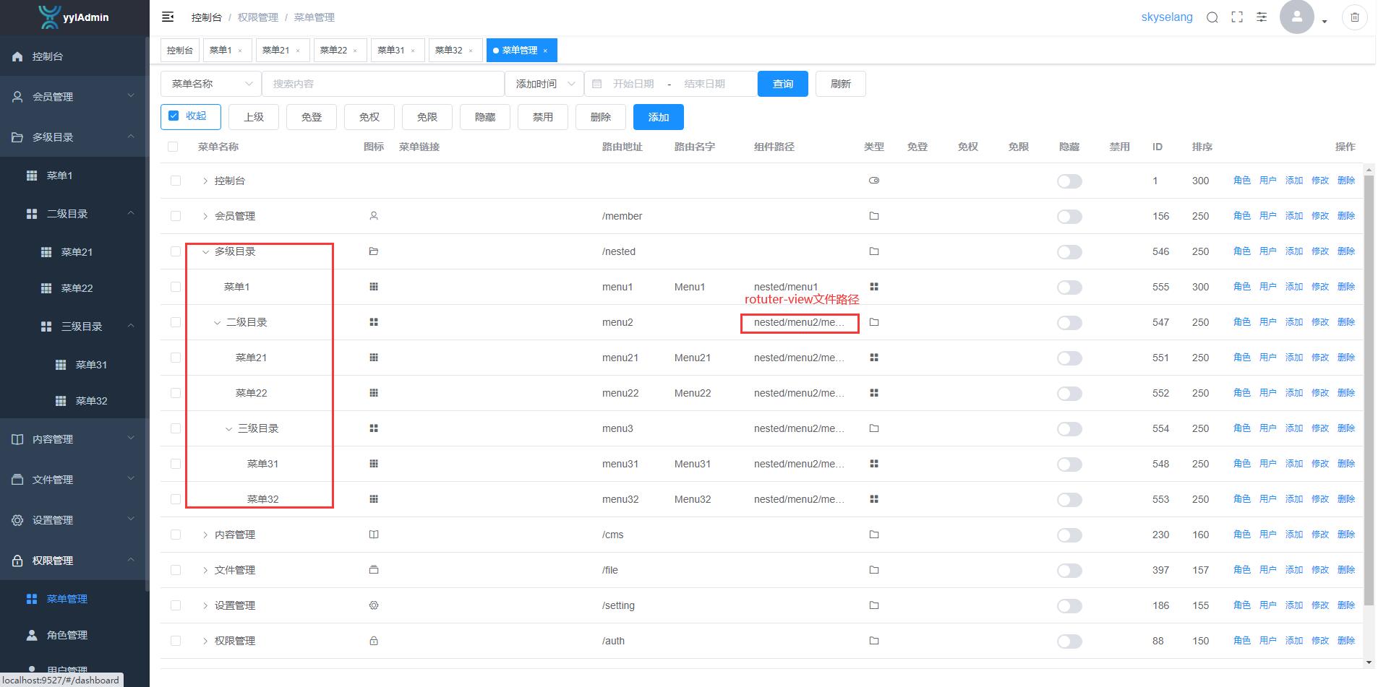The width and height of the screenshot is (1386, 687).
Task: Open 角色管理 in the sidebar
Action: click(x=67, y=635)
